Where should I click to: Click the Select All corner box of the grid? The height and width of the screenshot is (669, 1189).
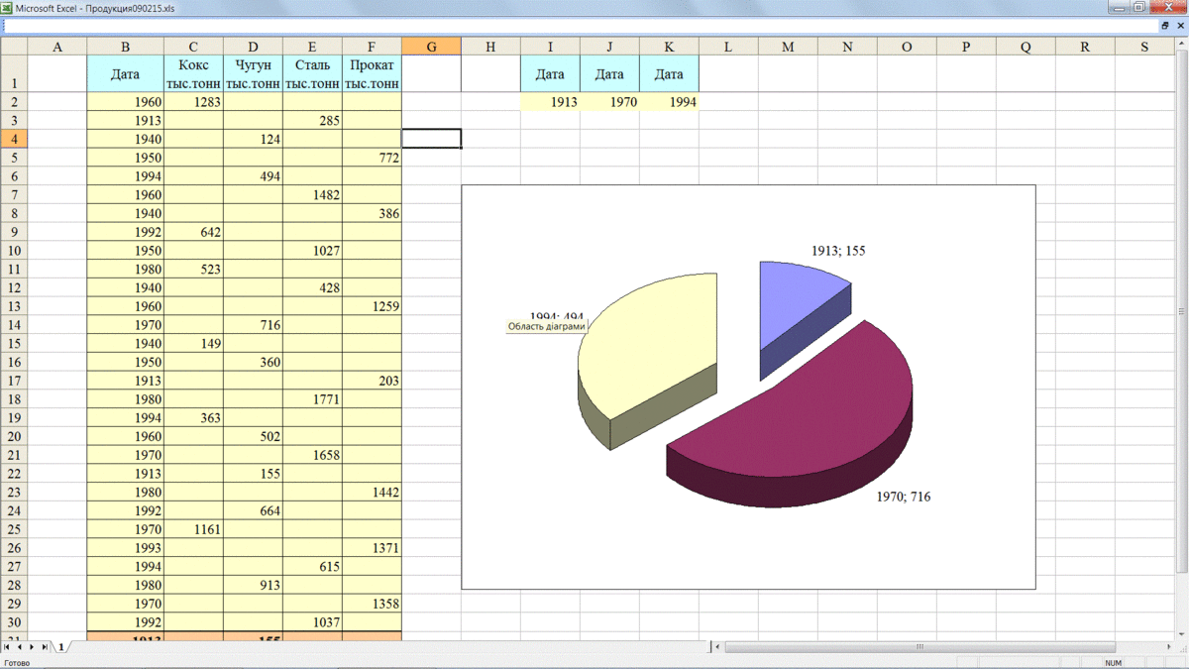tap(14, 47)
